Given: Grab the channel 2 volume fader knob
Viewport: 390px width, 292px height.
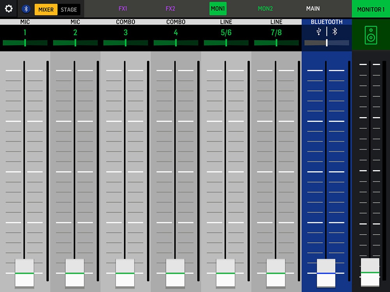Looking at the screenshot, I should pos(74,273).
